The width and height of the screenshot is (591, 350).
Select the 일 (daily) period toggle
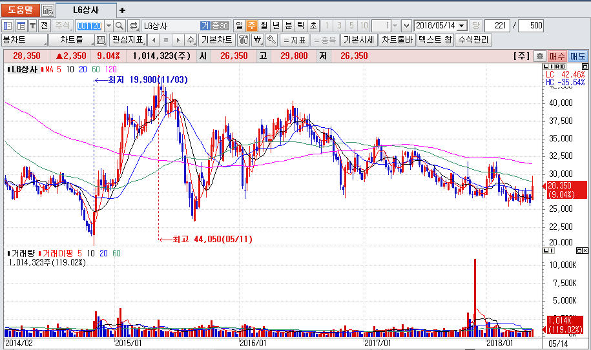[239, 26]
